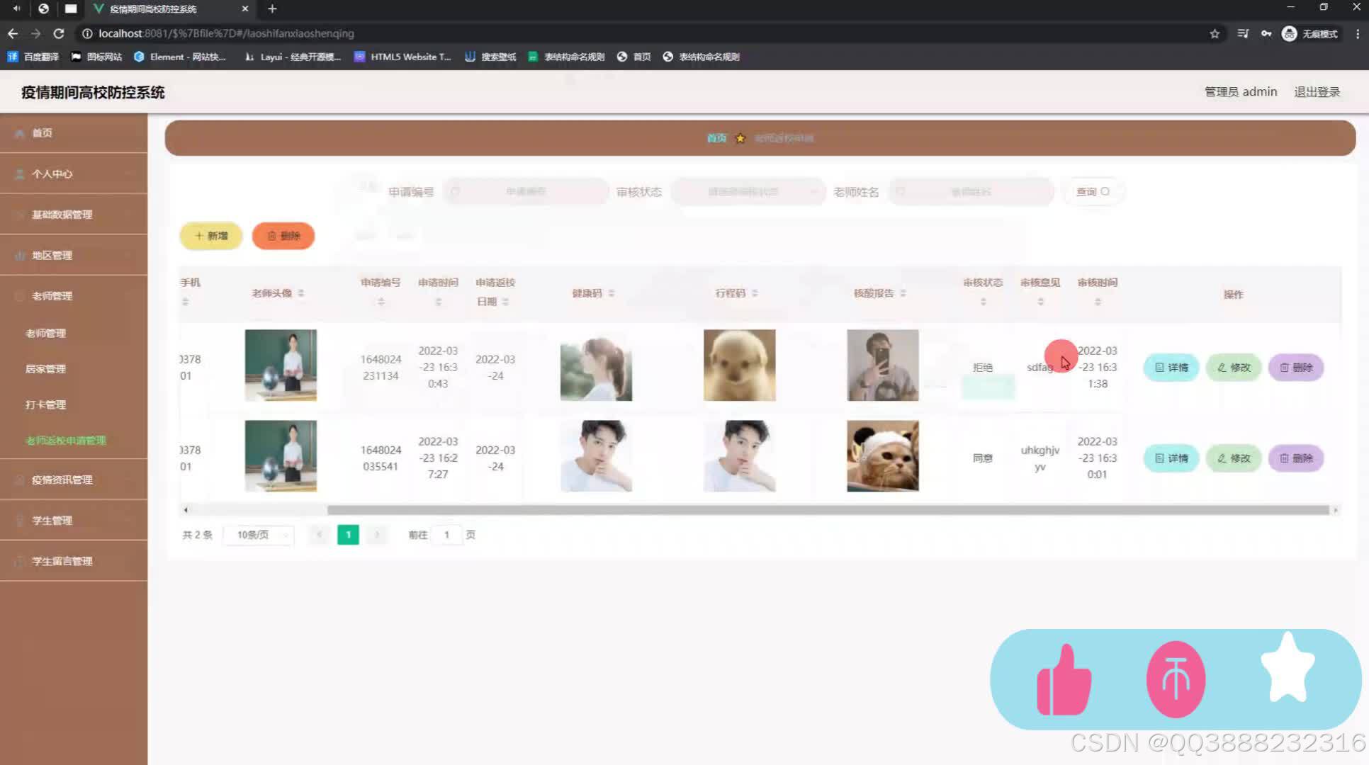Click the browser reload page icon
Image resolution: width=1369 pixels, height=765 pixels.
pos(59,33)
